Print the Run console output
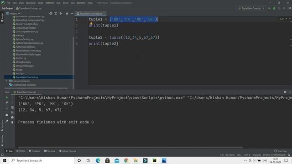The height and width of the screenshot is (164, 292). (x=12, y=118)
